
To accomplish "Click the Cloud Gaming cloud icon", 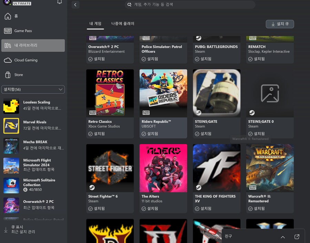I will (x=8, y=60).
